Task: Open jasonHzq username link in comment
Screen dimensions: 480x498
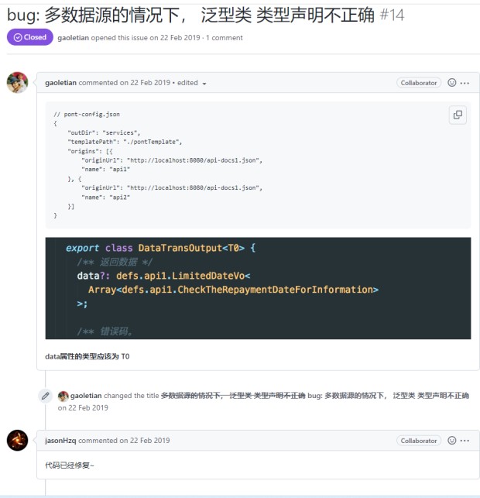Action: [60, 441]
